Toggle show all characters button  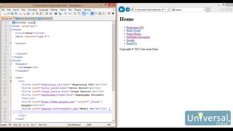[88, 13]
